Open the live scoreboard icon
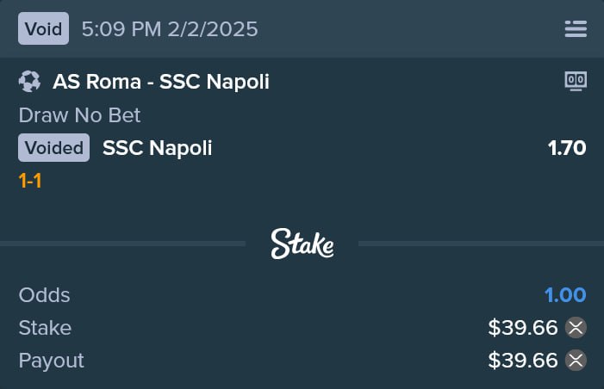 tap(576, 81)
